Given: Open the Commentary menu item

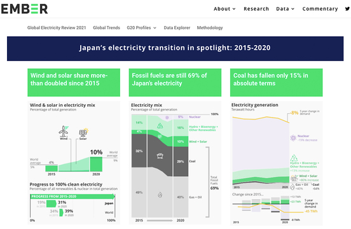Looking at the screenshot, I should [320, 9].
